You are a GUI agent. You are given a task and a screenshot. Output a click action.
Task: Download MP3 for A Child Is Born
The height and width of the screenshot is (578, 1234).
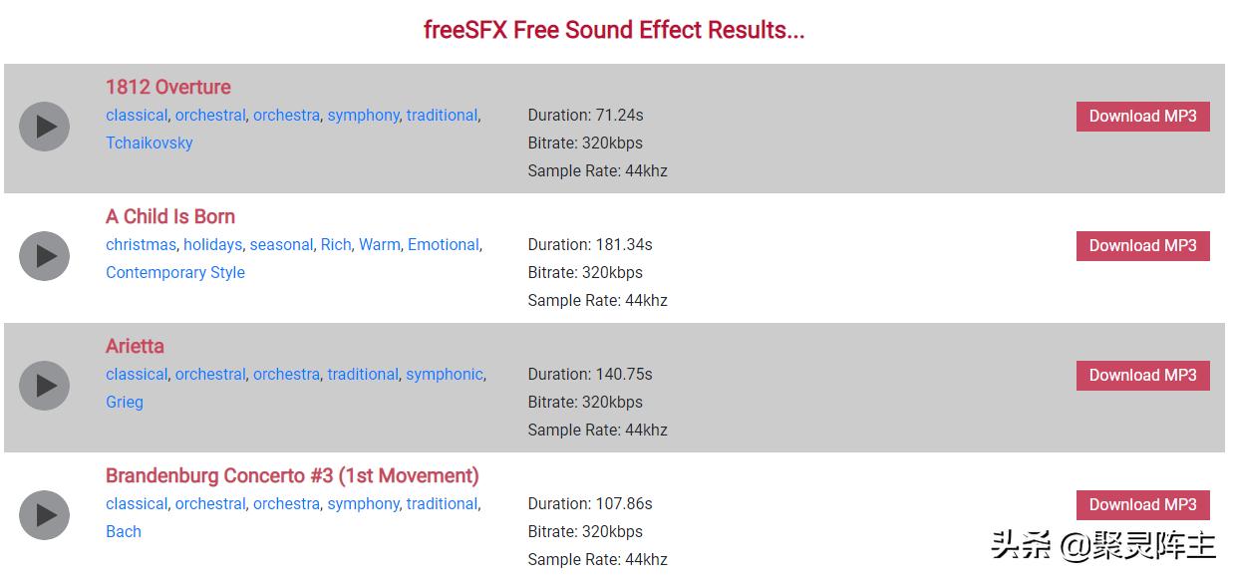point(1142,245)
